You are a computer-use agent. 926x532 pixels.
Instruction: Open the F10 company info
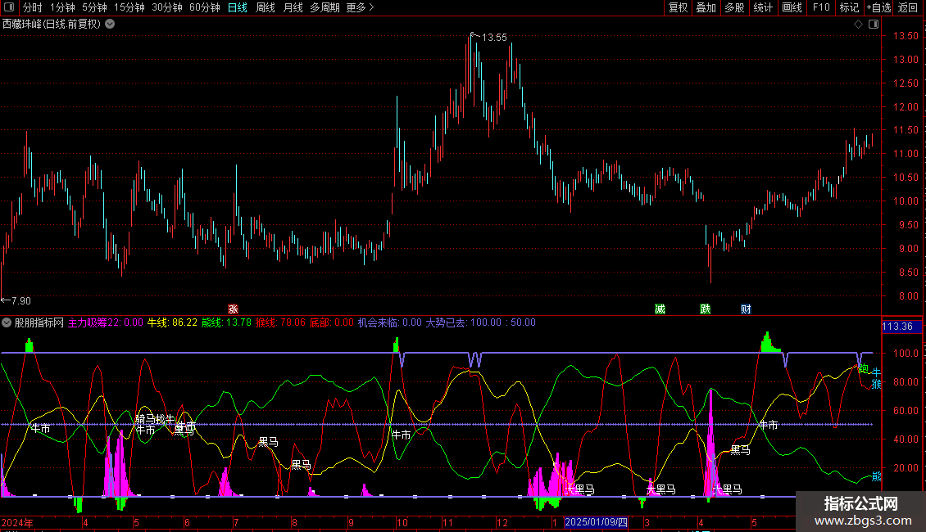pos(821,7)
